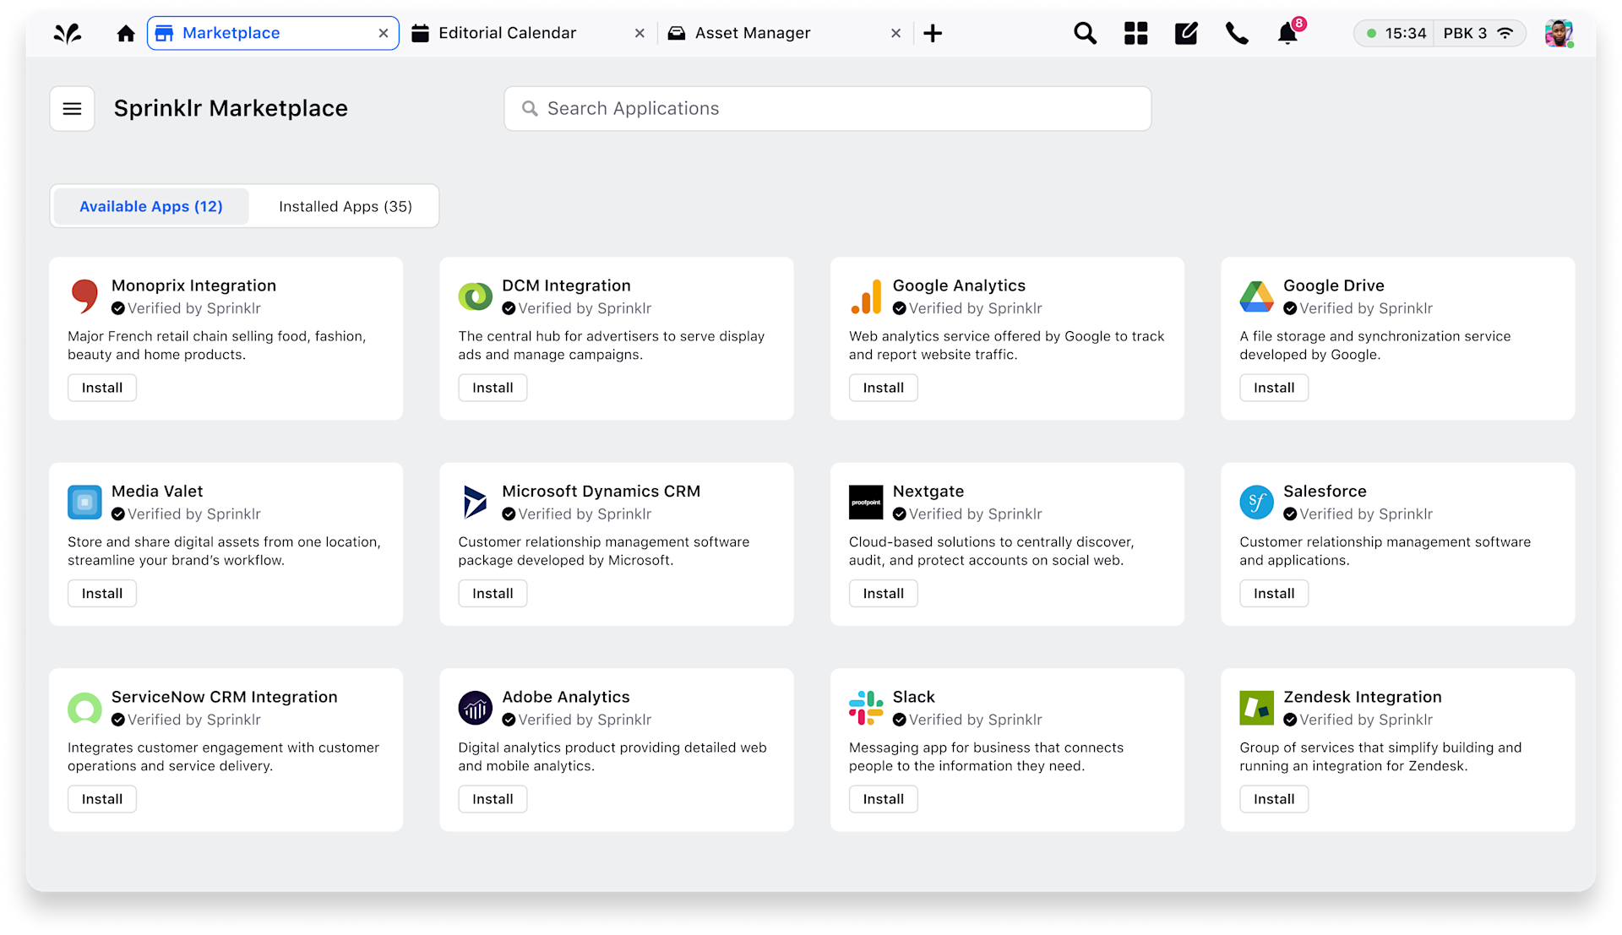1622x935 pixels.
Task: Click the Slack app logo
Action: (865, 708)
